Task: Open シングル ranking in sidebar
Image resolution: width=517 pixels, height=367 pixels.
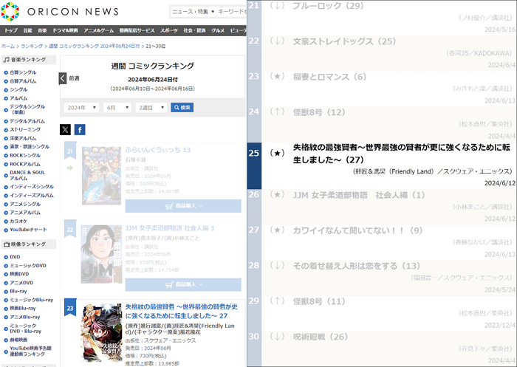Action: coord(18,89)
